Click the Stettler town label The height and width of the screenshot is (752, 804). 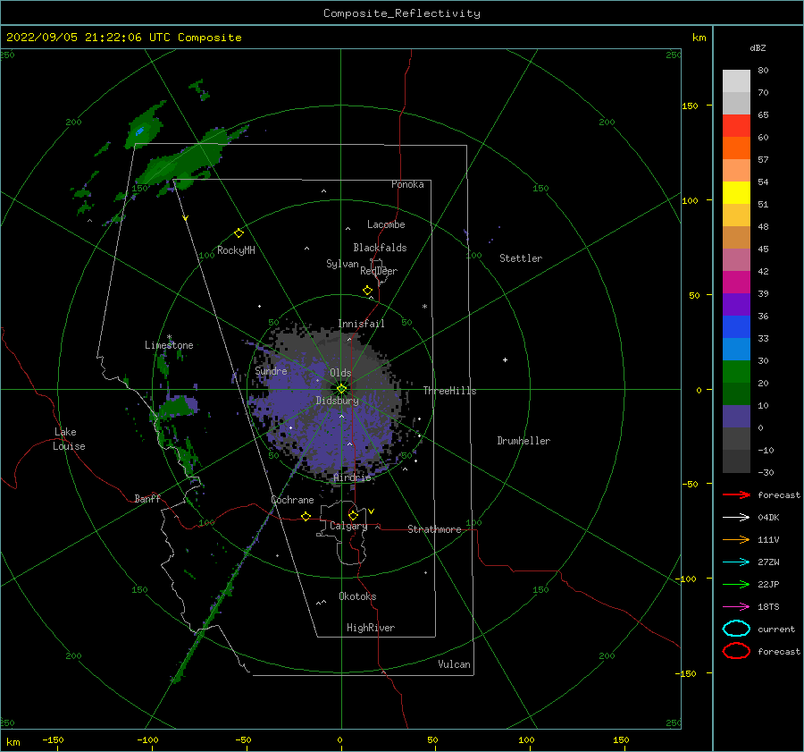coord(521,258)
